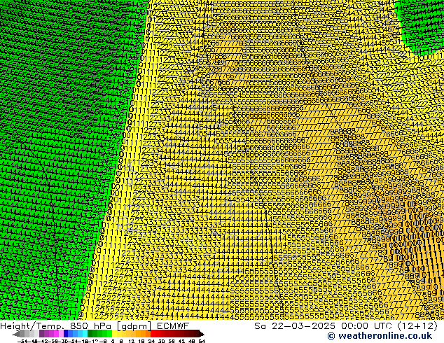Click the 'Sa 22-03-2025 00:00 UTC (12+12)' timestamp

click(x=346, y=326)
